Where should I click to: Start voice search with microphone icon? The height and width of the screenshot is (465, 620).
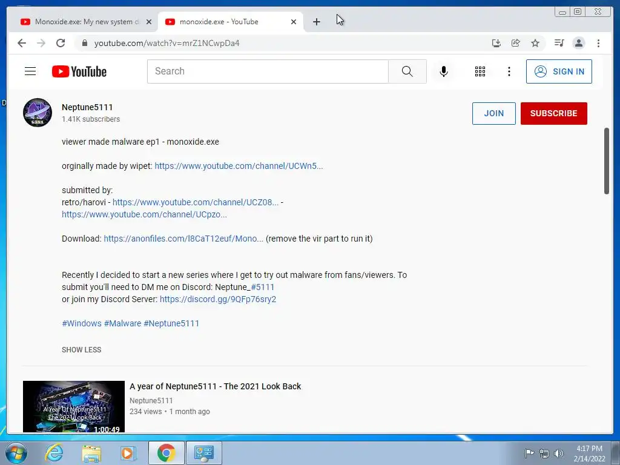(444, 71)
